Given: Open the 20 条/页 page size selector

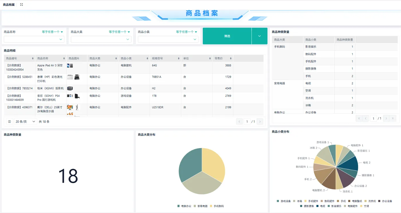Looking at the screenshot, I should click(25, 122).
